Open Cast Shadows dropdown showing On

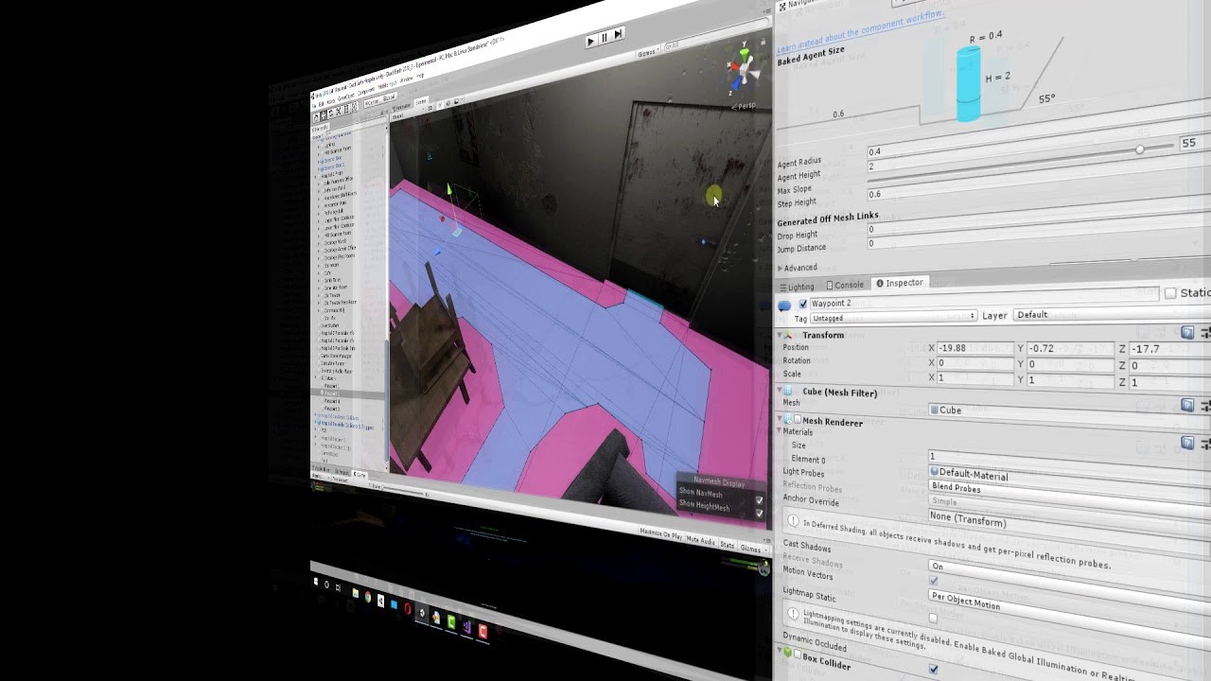[x=1068, y=579]
